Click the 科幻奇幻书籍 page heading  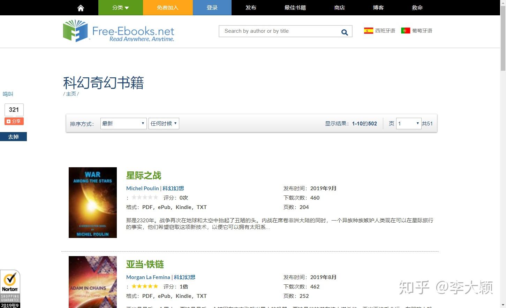point(104,83)
